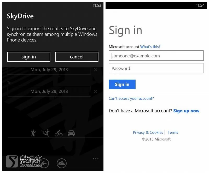Select the cycling activity icon

(59, 133)
